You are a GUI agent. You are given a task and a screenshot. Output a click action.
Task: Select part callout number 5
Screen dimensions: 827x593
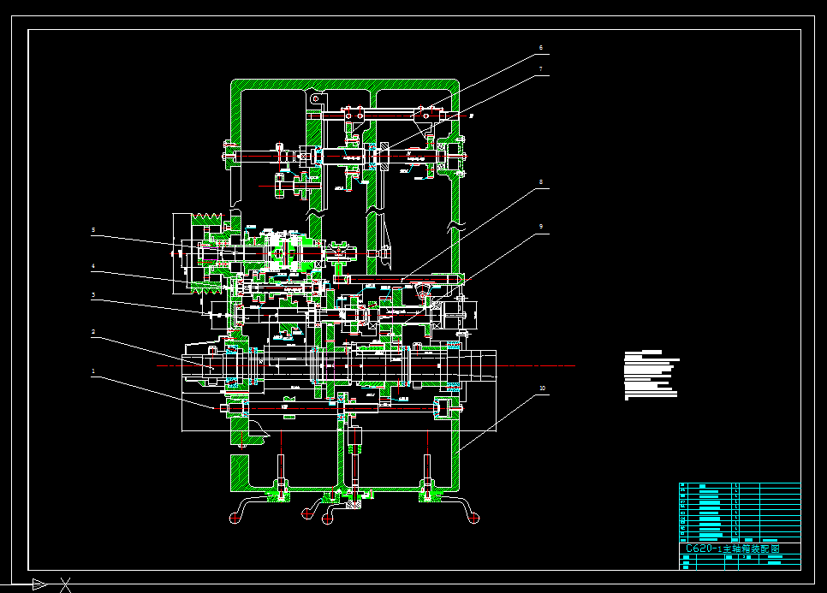(93, 230)
